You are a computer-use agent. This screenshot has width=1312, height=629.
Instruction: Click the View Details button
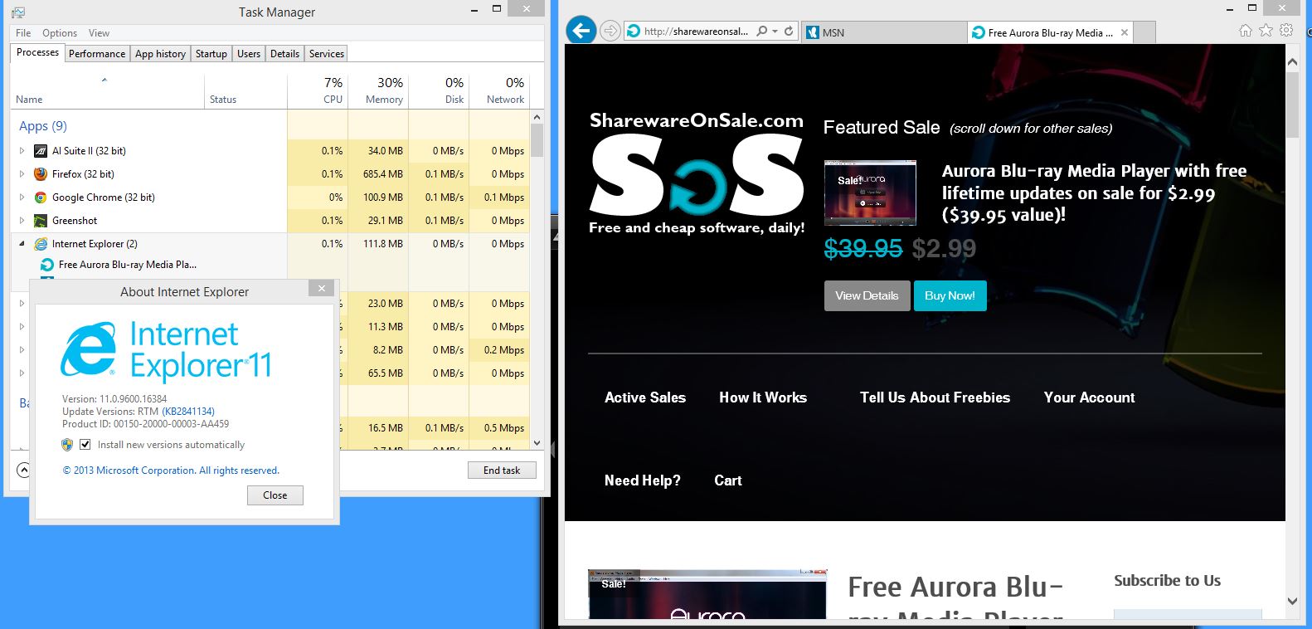click(867, 296)
